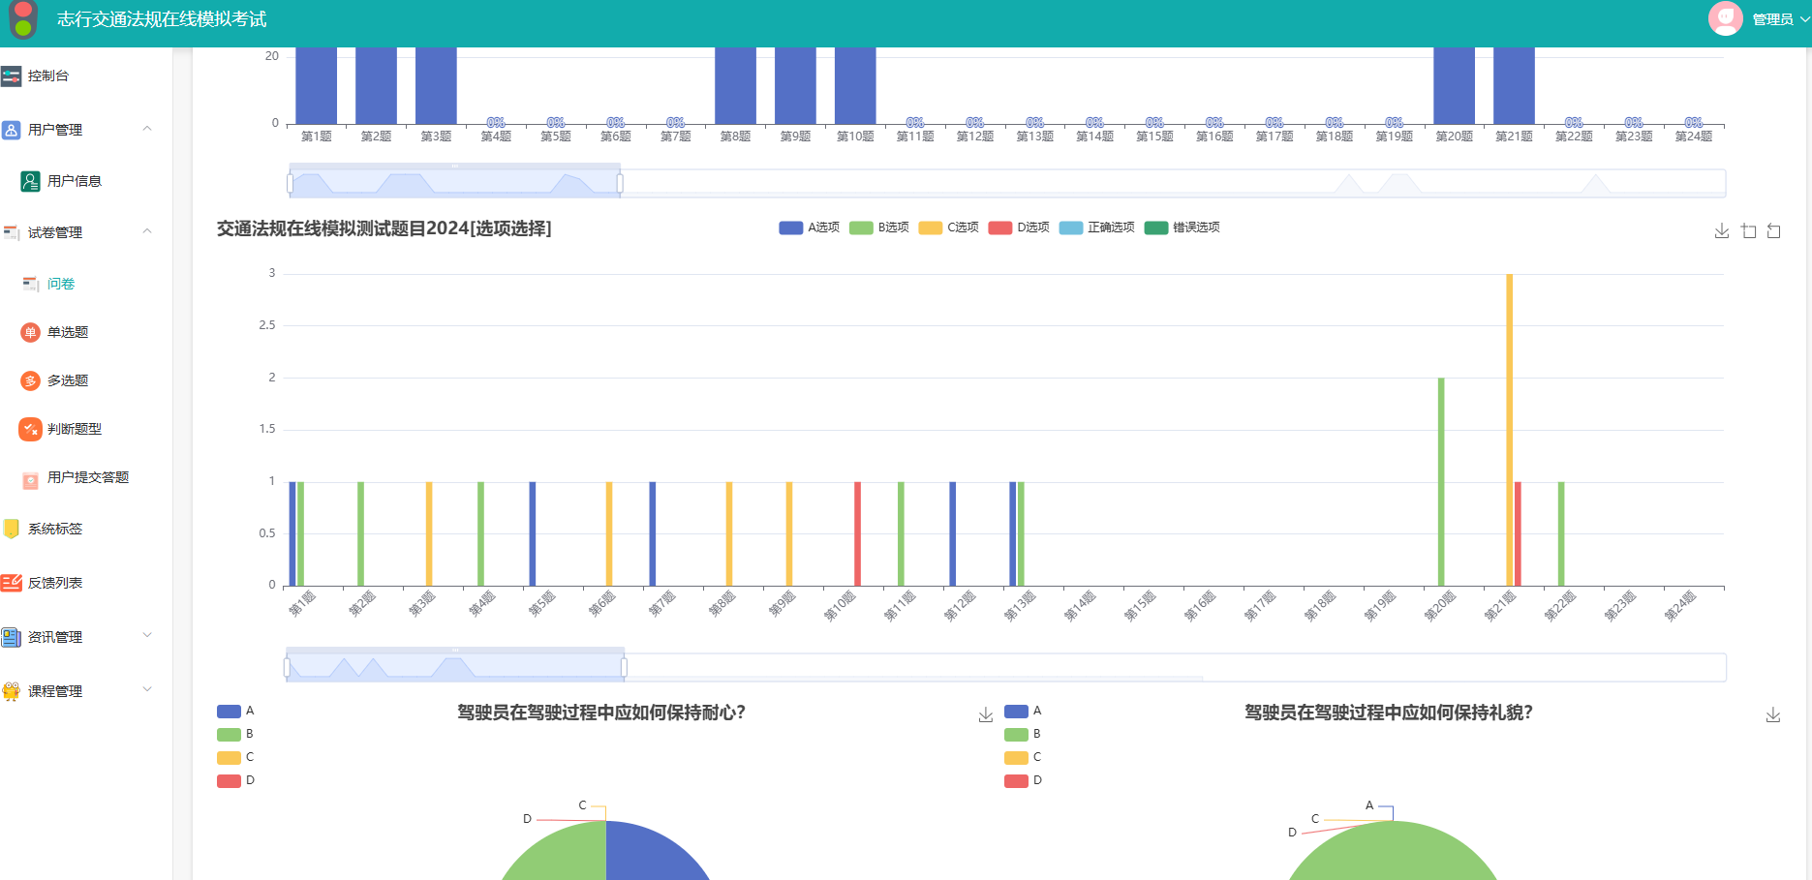Open 控制台 in sidebar
Screen dimensions: 1812x880
point(48,76)
